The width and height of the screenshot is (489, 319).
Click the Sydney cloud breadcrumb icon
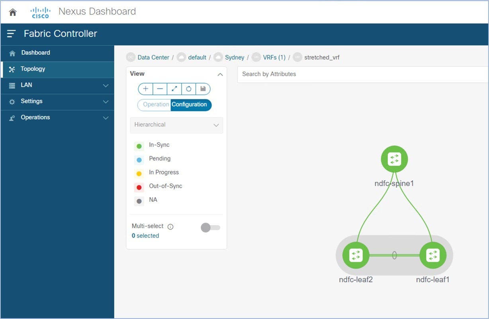click(218, 57)
